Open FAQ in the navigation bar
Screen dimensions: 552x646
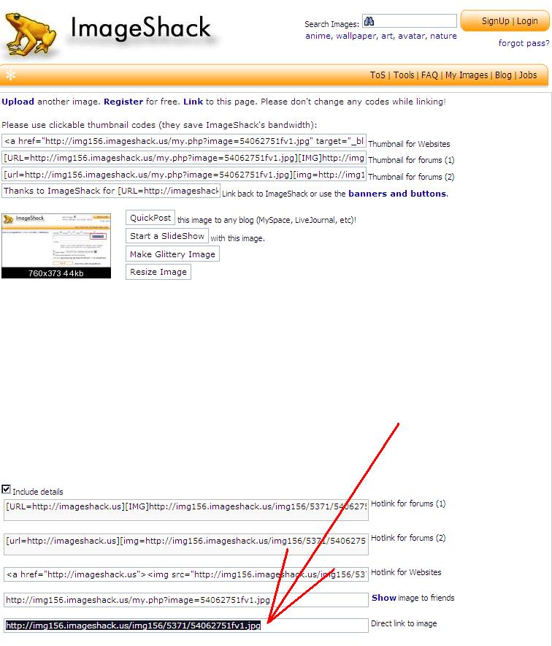coord(429,75)
